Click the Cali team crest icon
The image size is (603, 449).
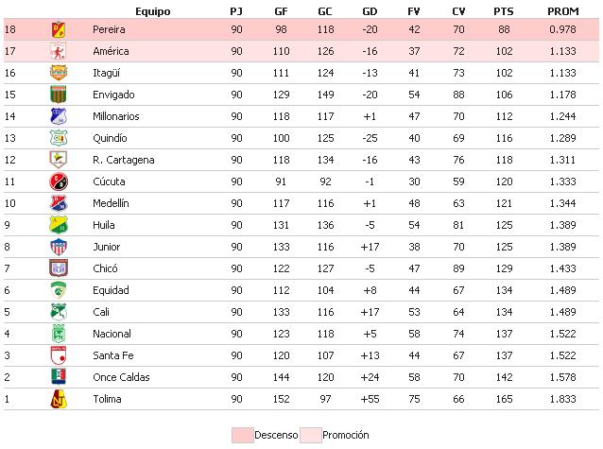tap(59, 312)
